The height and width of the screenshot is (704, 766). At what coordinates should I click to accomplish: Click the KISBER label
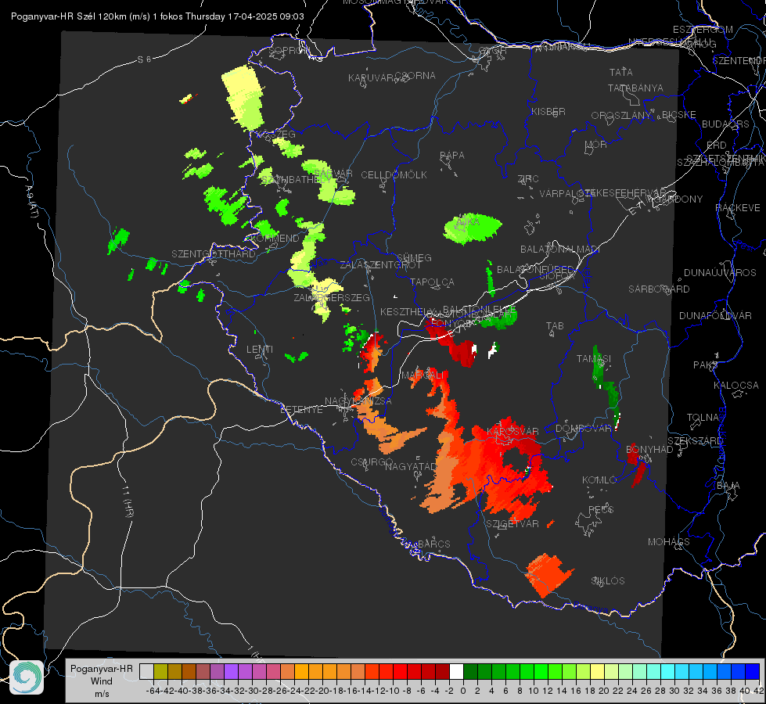pos(548,111)
